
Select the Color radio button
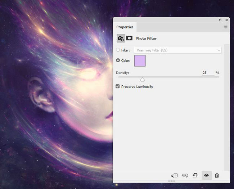118,60
